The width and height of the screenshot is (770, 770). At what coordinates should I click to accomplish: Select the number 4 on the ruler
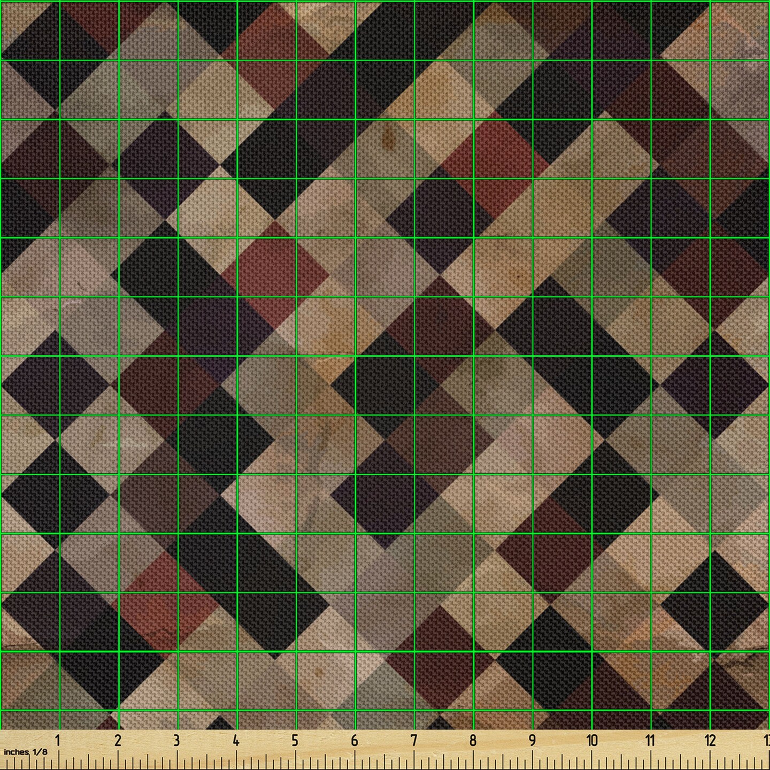coord(236,741)
